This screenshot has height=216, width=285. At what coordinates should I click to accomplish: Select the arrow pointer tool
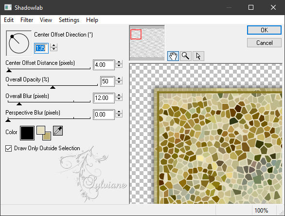pos(198,56)
